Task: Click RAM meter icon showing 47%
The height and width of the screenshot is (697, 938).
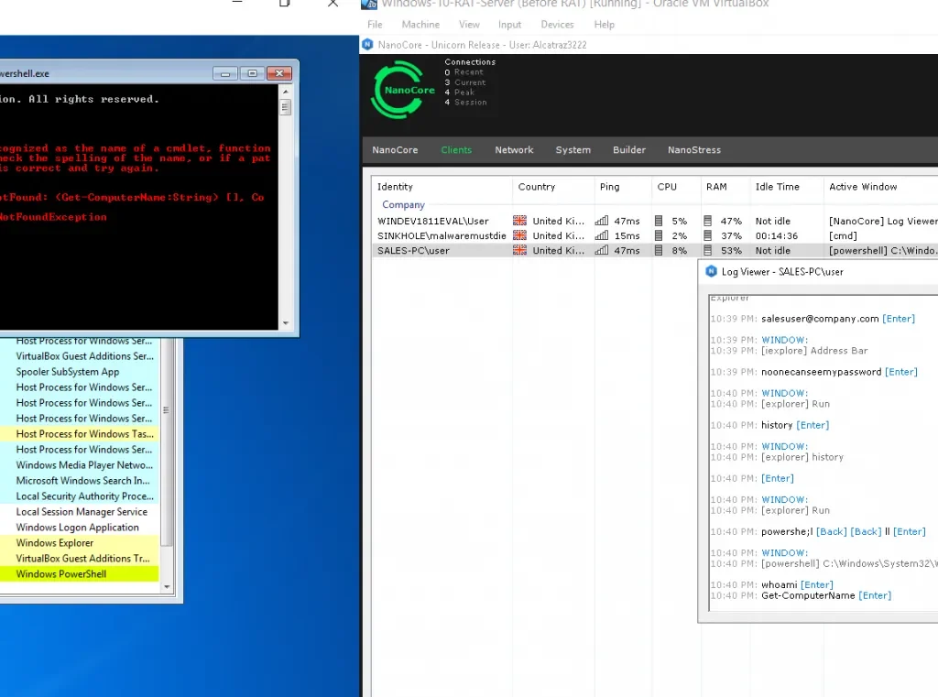Action: pos(708,221)
